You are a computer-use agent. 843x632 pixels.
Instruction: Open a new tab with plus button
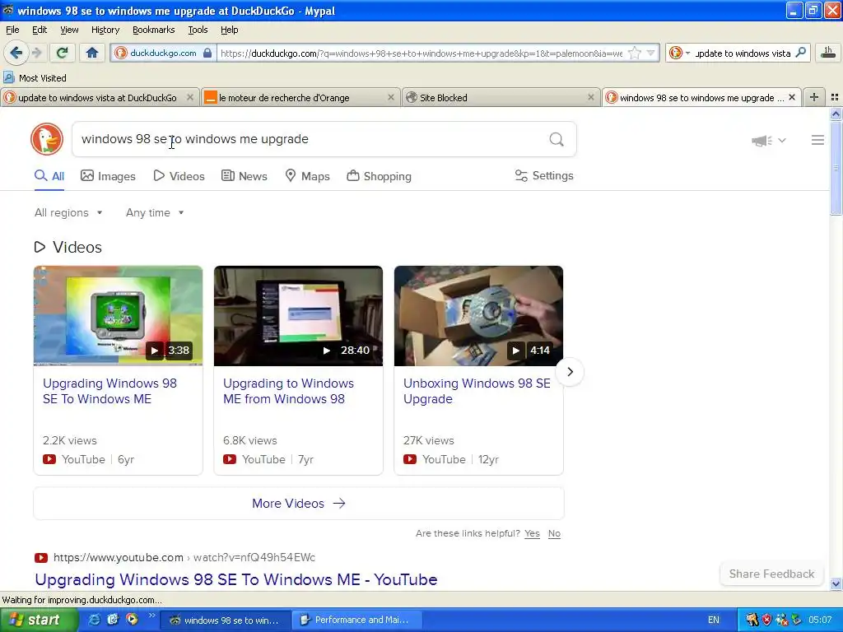pos(814,97)
